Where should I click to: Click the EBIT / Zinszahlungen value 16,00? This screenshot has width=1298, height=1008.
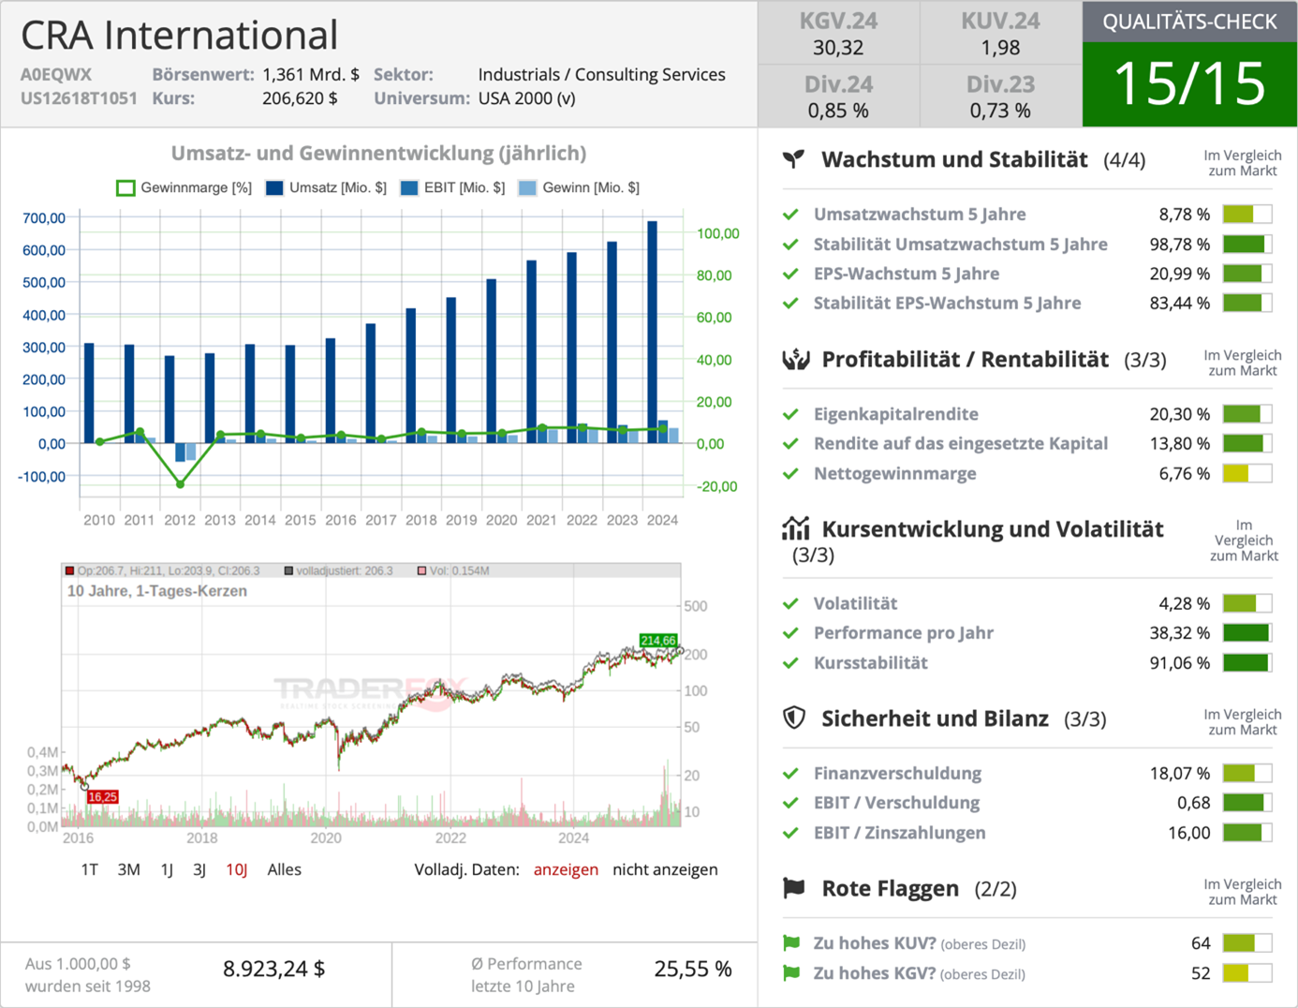pyautogui.click(x=1189, y=833)
